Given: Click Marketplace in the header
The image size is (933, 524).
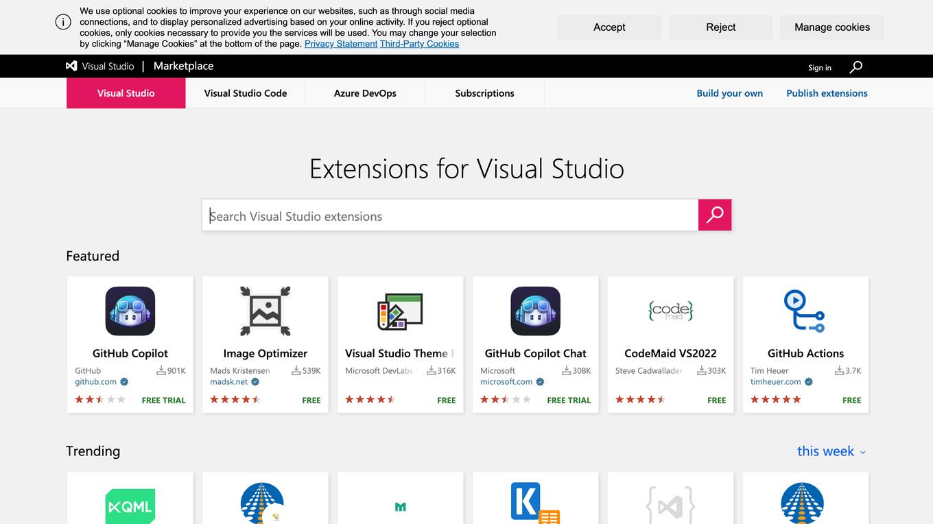Looking at the screenshot, I should pos(183,66).
